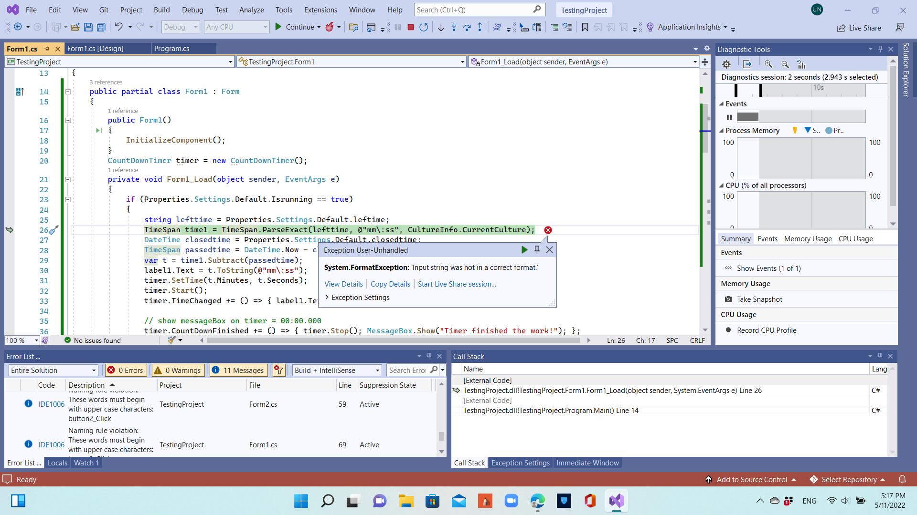917x515 pixels.
Task: Pause the Events track in Diagnostic Tools
Action: [x=729, y=117]
